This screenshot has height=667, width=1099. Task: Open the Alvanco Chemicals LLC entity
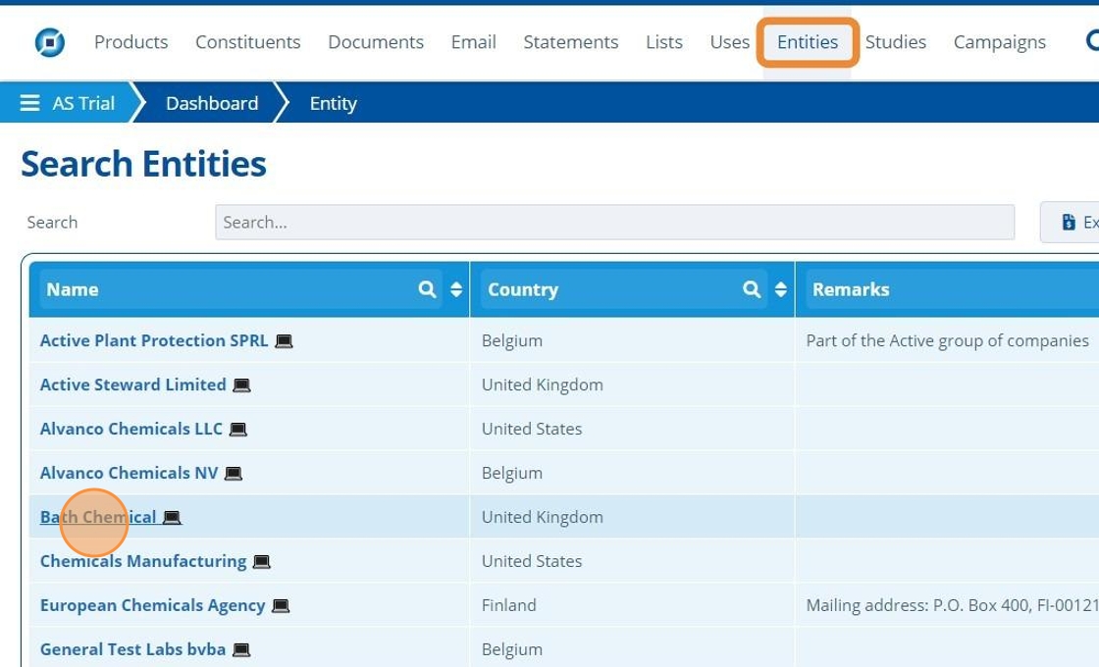point(131,429)
